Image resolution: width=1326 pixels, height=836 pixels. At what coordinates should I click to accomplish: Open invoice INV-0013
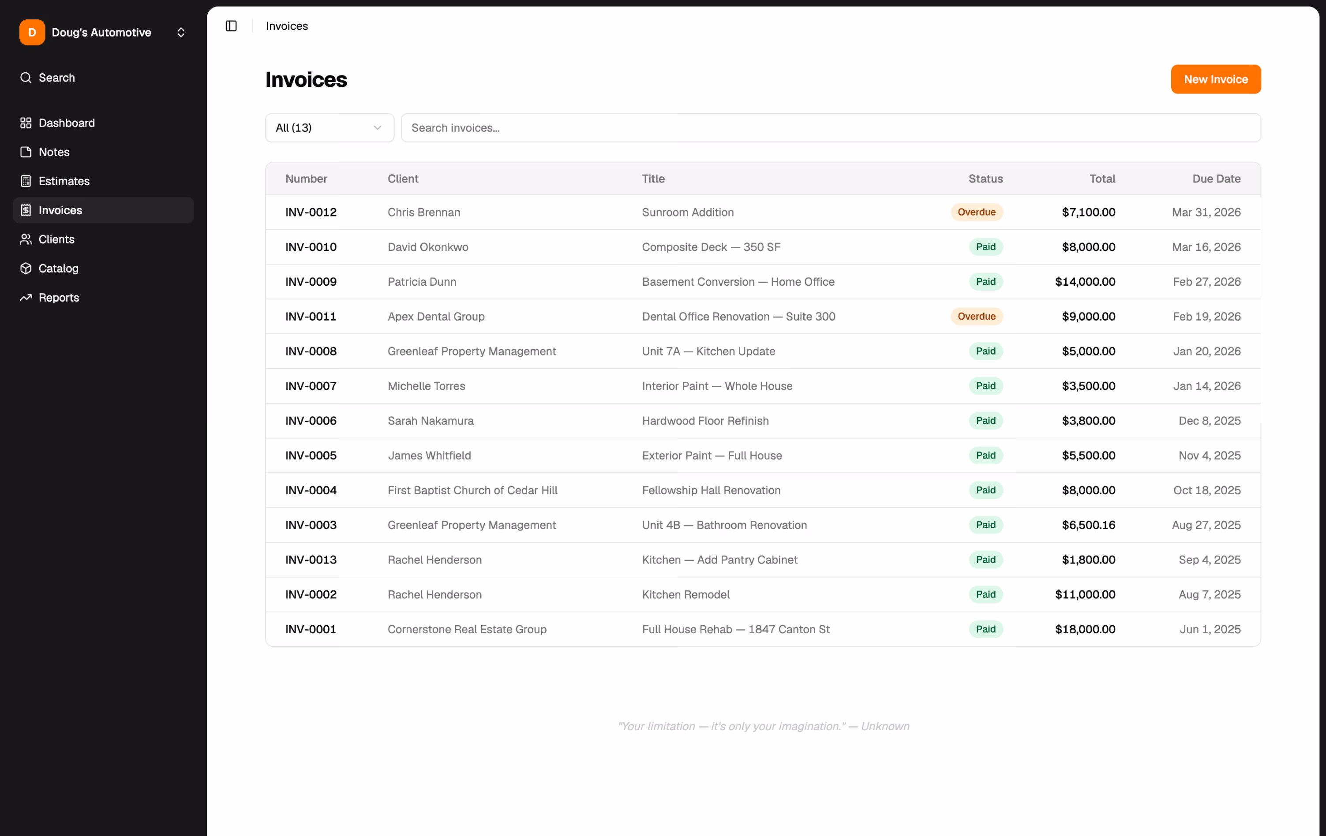tap(763, 560)
